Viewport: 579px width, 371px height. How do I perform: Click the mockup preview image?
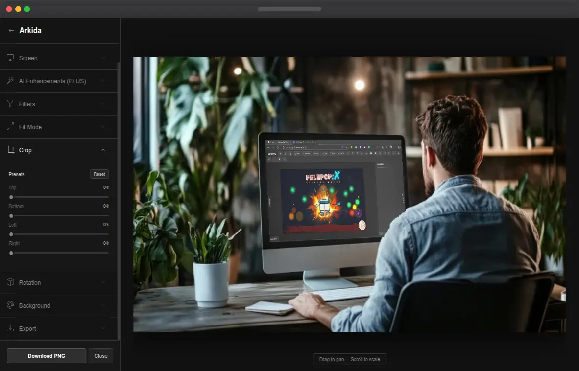349,194
